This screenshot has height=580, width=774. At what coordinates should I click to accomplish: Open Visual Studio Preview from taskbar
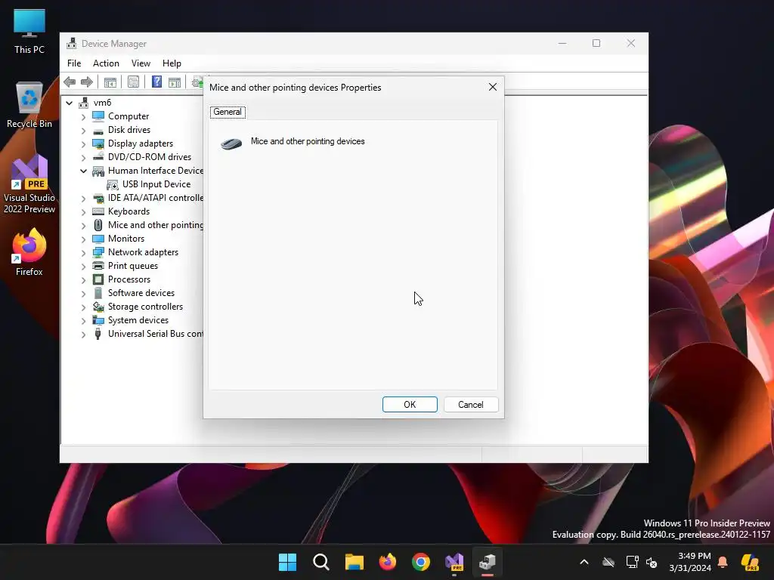(454, 562)
